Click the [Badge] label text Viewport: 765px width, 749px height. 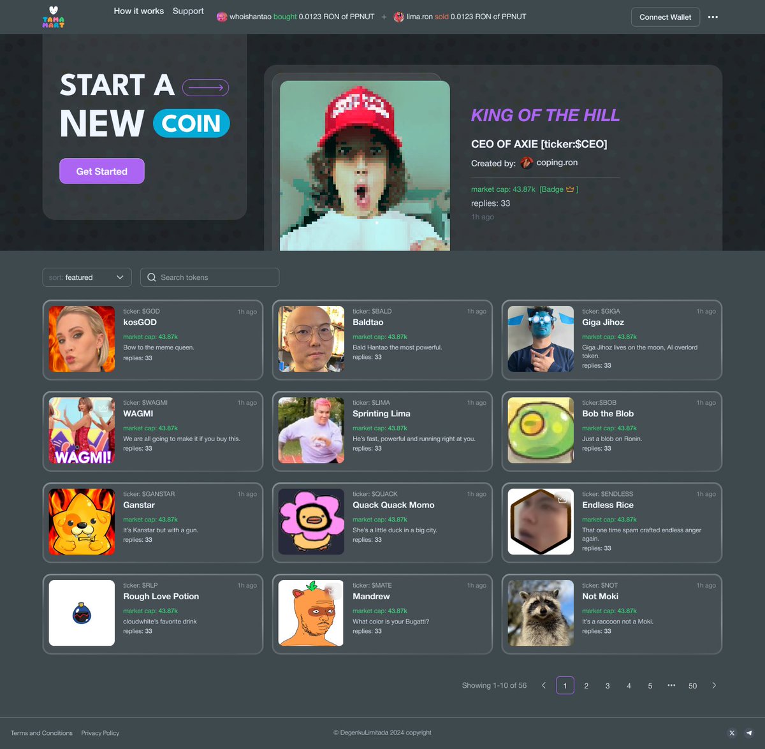[558, 189]
